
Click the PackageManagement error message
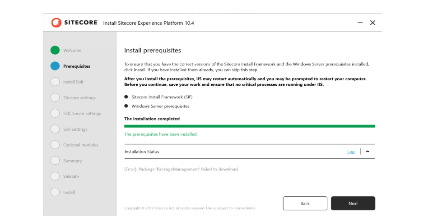182,169
